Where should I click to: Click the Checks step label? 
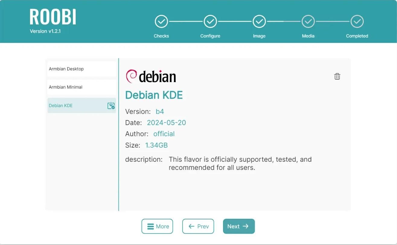162,36
